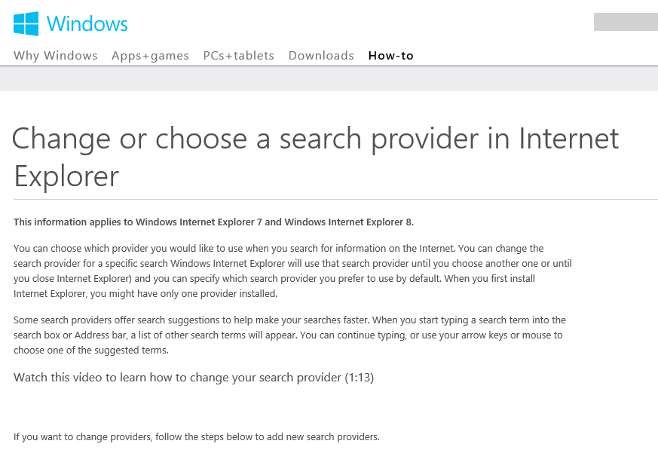Click the page title starting with 'Change or choose'

(315, 157)
